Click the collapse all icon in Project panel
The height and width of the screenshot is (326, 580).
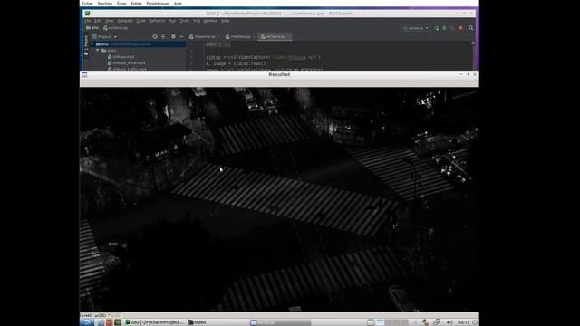[x=163, y=36]
